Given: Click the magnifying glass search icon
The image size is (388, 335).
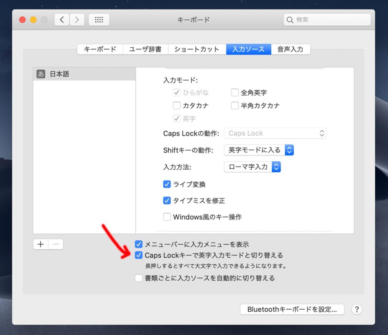Looking at the screenshot, I should tap(290, 20).
